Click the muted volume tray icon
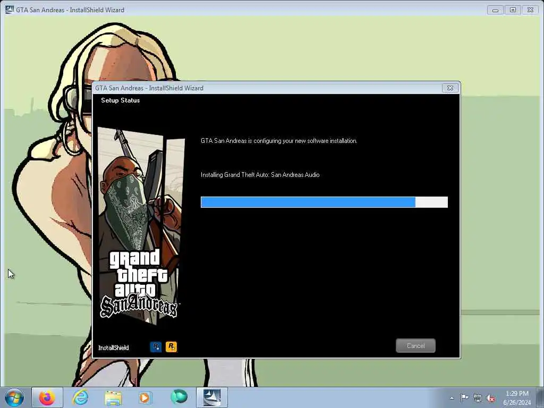The width and height of the screenshot is (544, 408). [490, 398]
